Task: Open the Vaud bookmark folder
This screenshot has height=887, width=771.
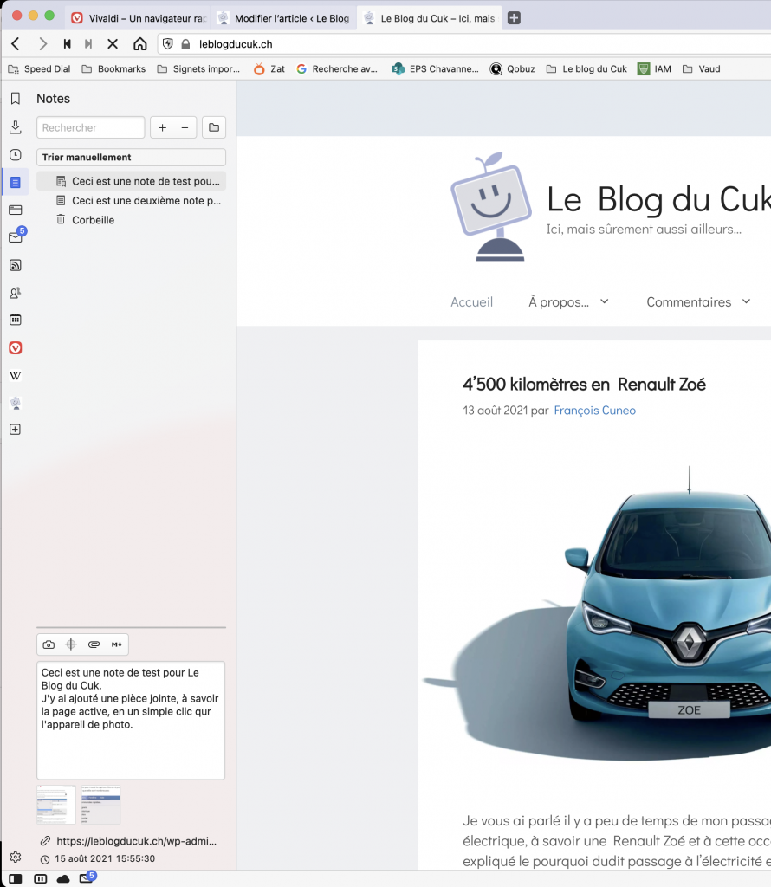Action: tap(702, 69)
